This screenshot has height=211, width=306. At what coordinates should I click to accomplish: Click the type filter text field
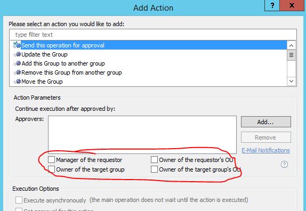click(x=153, y=35)
